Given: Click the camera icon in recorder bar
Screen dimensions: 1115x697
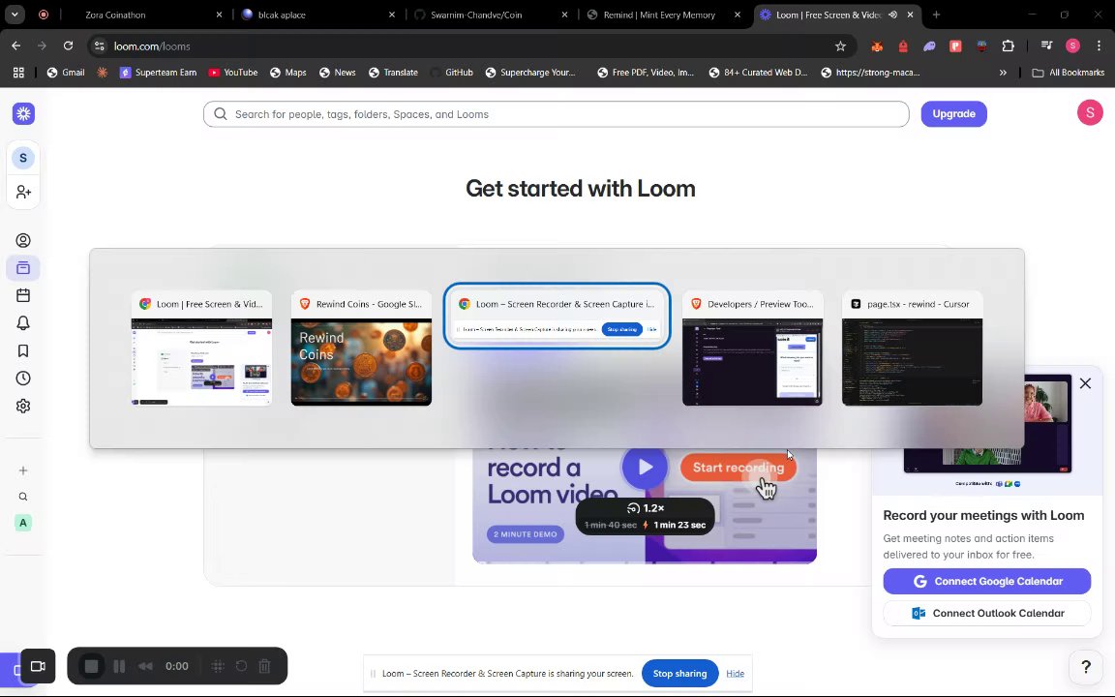Looking at the screenshot, I should (x=38, y=666).
